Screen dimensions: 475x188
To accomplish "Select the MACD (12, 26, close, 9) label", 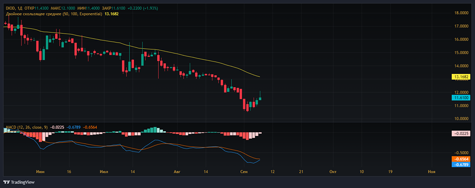I will pyautogui.click(x=26, y=127).
